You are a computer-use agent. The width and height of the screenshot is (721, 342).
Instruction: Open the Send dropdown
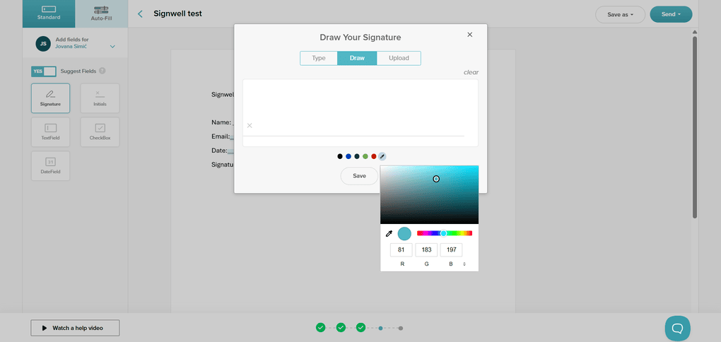(x=671, y=14)
